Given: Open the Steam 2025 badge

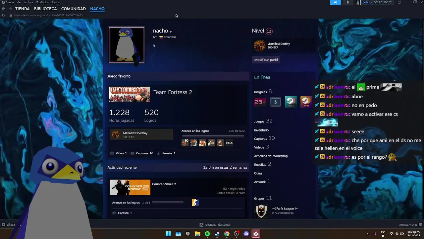Looking at the screenshot, I should tap(306, 102).
